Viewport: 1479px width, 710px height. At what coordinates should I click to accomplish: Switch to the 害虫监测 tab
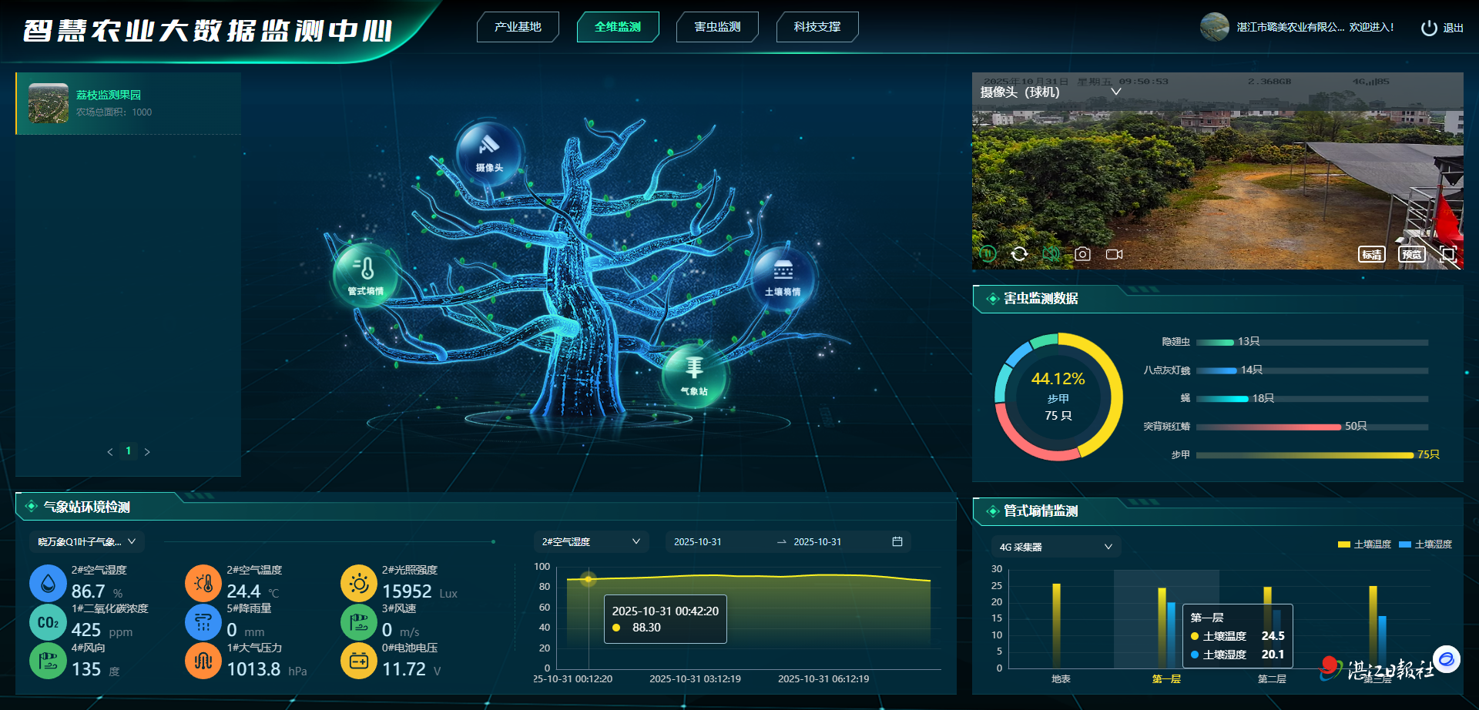[x=717, y=27]
